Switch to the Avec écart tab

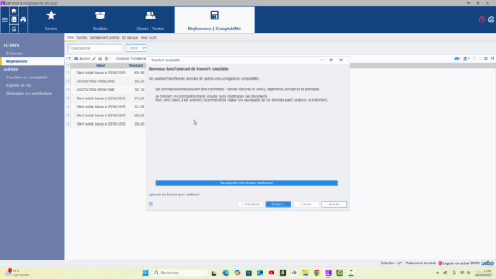(149, 38)
